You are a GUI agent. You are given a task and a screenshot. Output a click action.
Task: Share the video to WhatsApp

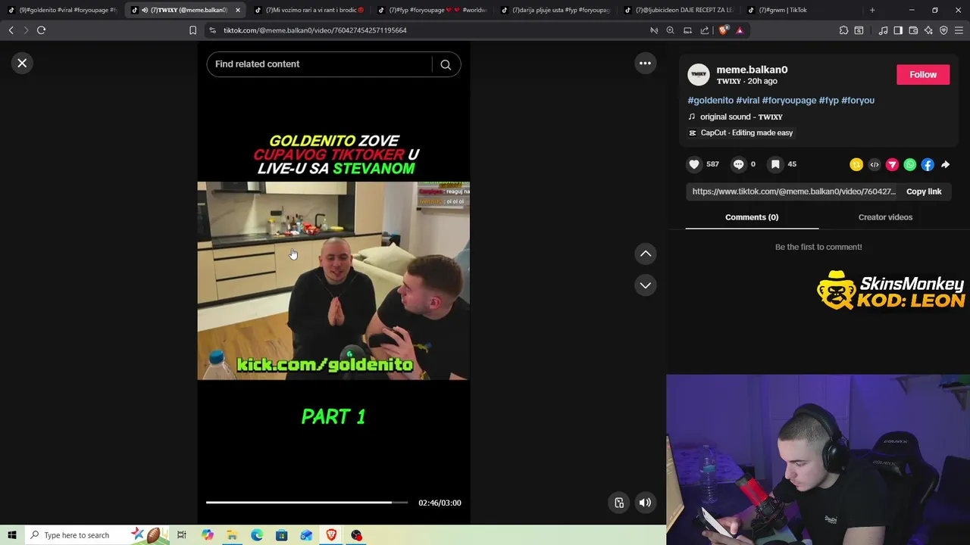tap(910, 164)
